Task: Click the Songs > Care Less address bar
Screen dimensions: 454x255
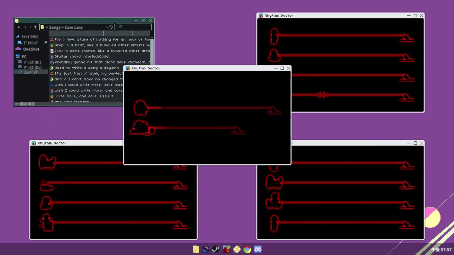Action: coord(76,27)
